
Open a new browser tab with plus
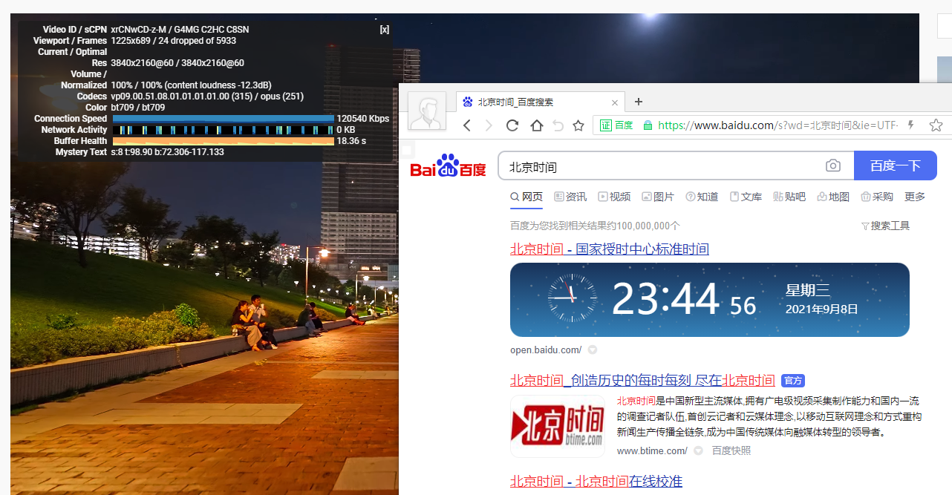pos(638,102)
